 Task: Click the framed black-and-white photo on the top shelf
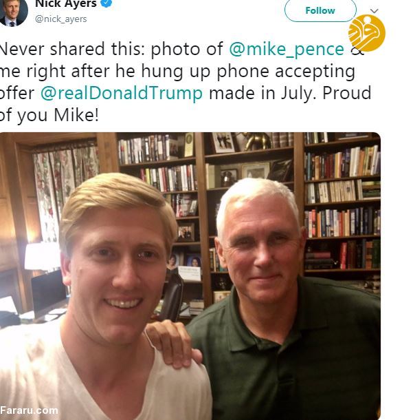tap(223, 143)
